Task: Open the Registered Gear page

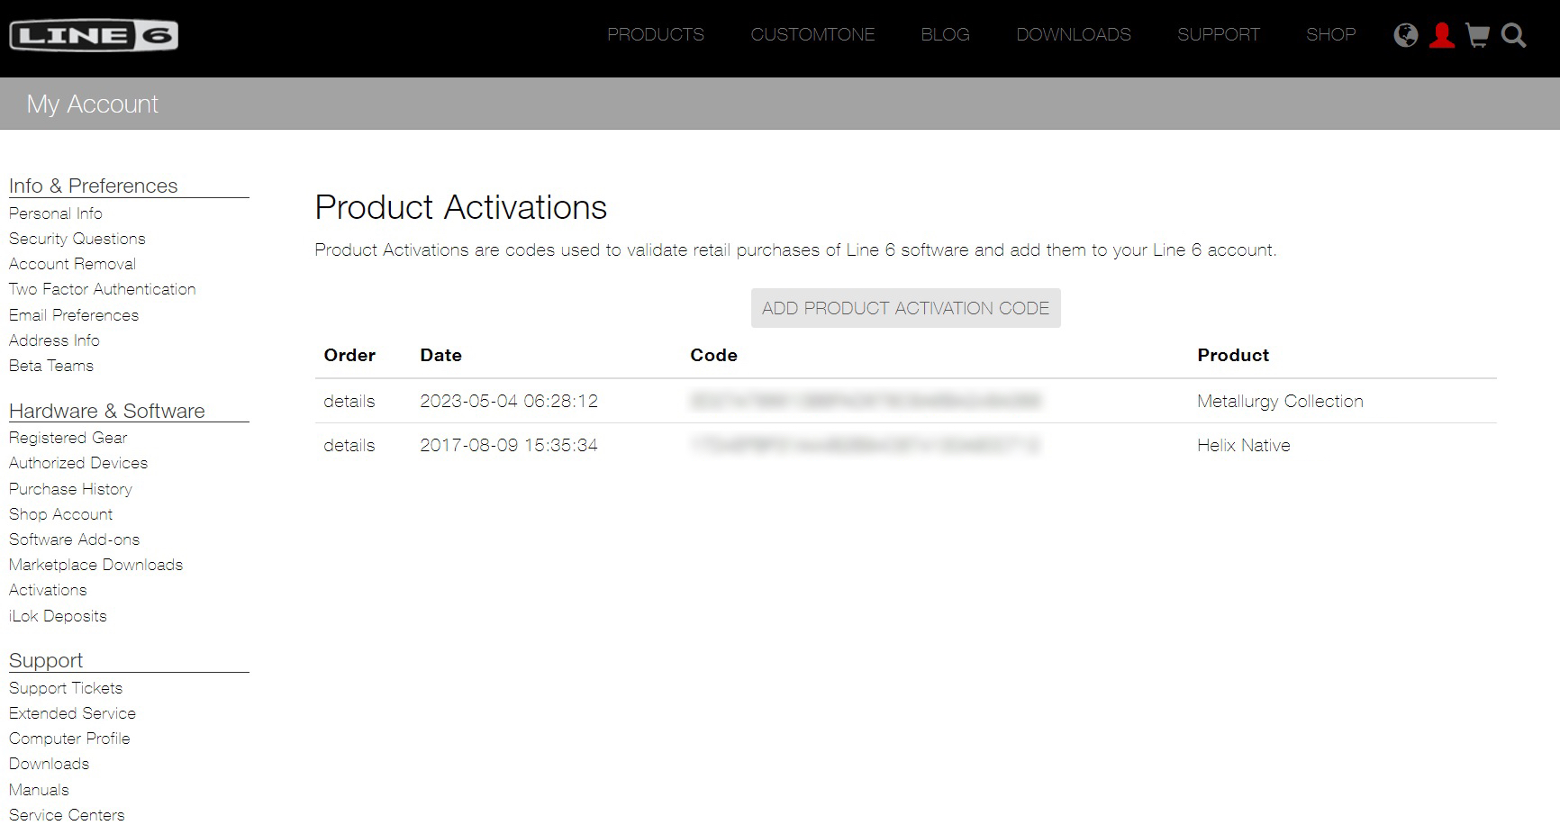Action: point(68,437)
